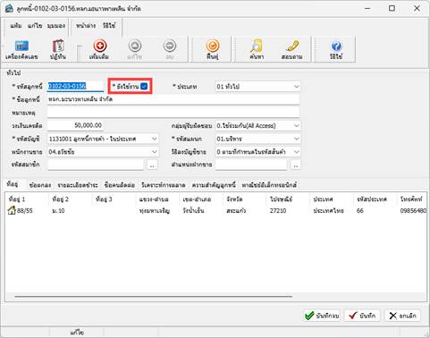The height and width of the screenshot is (338, 430).
Task: Open the มุมมอง menu
Action: click(56, 26)
